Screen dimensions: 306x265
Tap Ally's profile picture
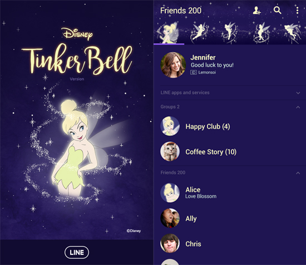click(170, 218)
